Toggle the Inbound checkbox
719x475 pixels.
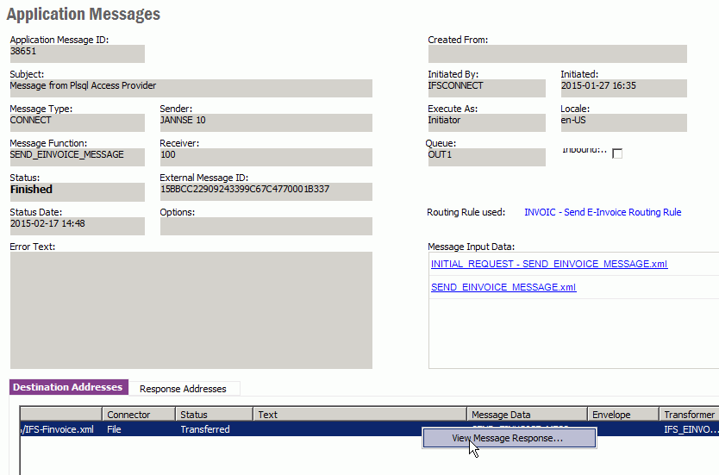click(617, 153)
